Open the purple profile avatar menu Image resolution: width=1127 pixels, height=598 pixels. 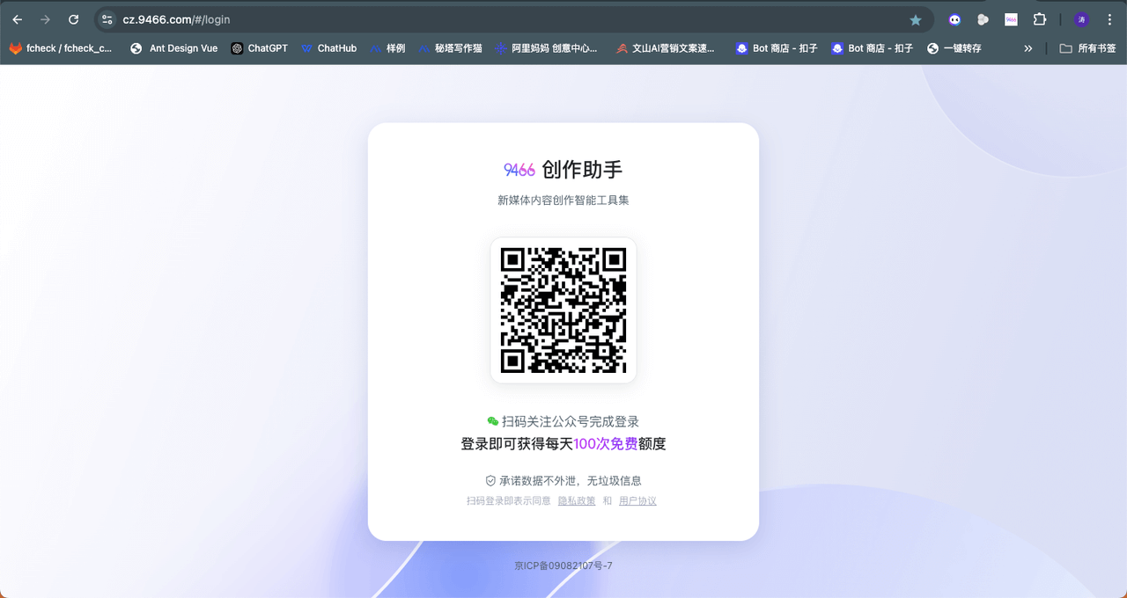1081,19
